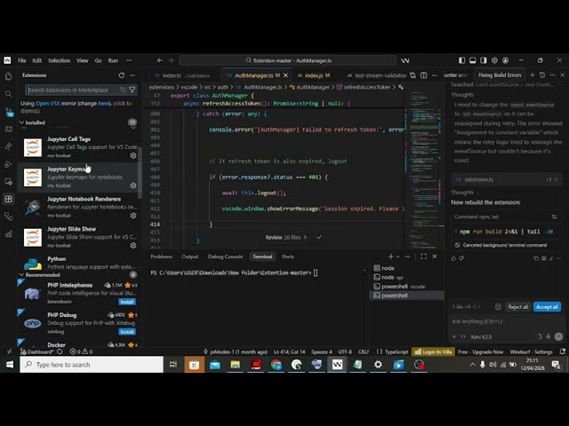Open the Jupyter Slide Show manage gear
Viewport: 569px width, 426px height.
(x=133, y=245)
